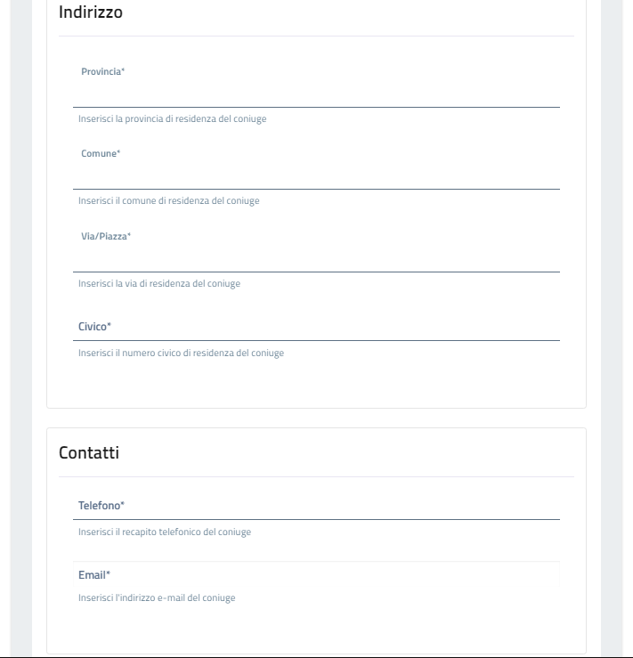Click the "Via/Piazza*" field label
This screenshot has width=633, height=658.
pos(106,236)
